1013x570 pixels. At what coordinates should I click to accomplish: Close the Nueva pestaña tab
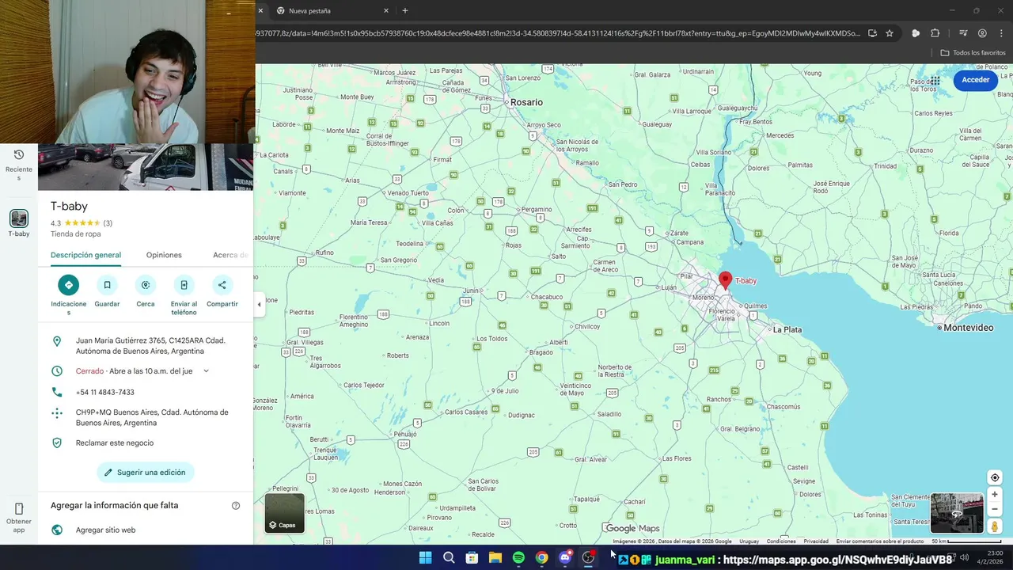click(386, 11)
